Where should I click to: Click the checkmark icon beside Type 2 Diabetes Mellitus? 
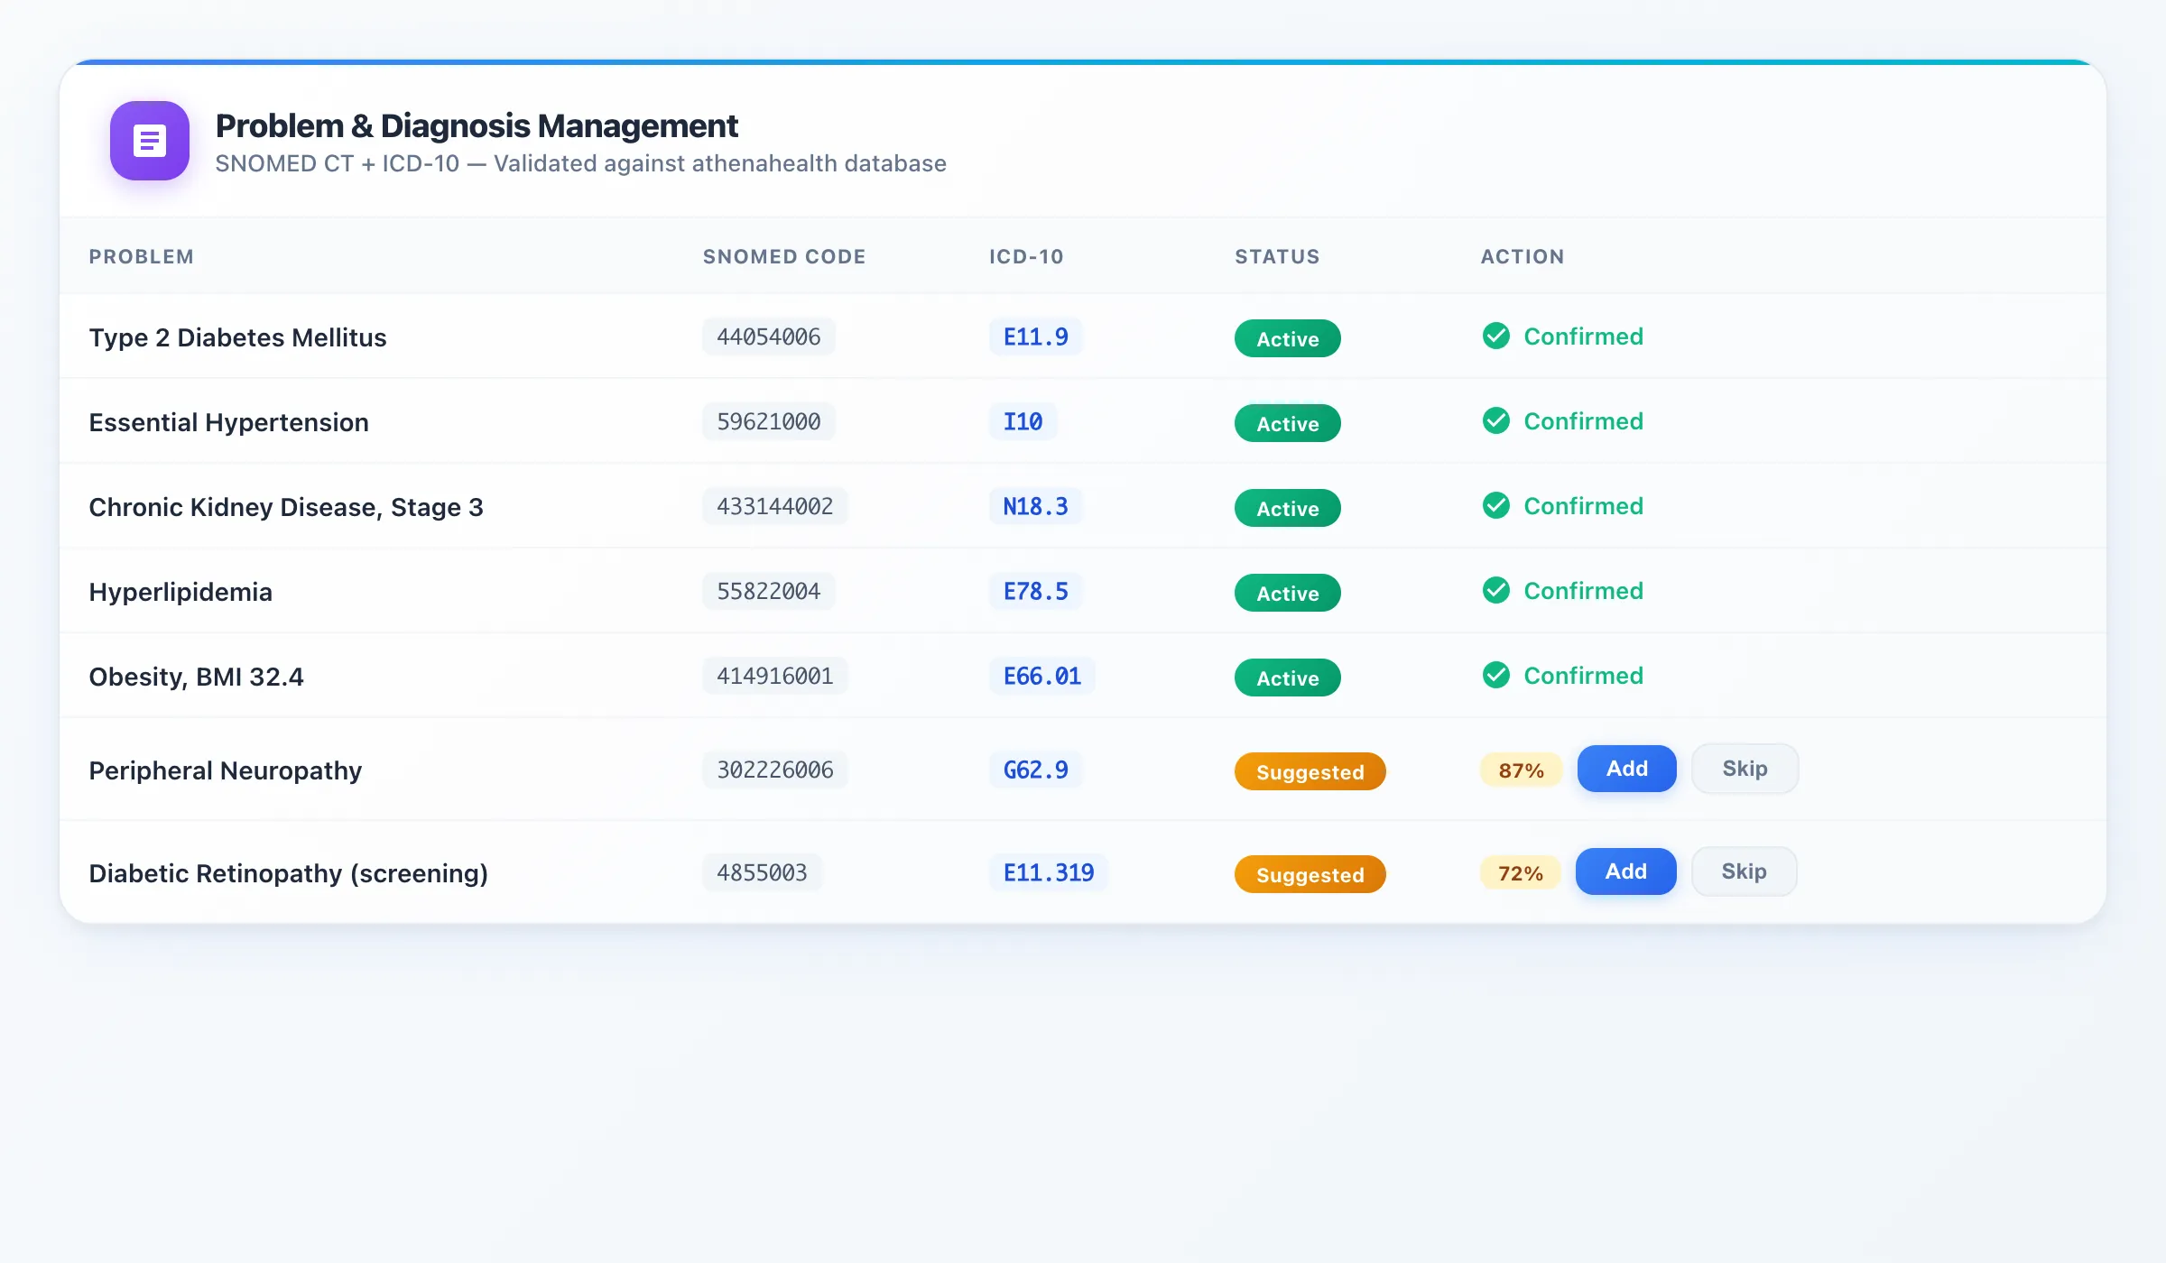pos(1495,336)
